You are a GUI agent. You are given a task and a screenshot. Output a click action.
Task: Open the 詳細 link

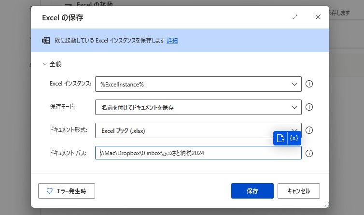point(172,41)
